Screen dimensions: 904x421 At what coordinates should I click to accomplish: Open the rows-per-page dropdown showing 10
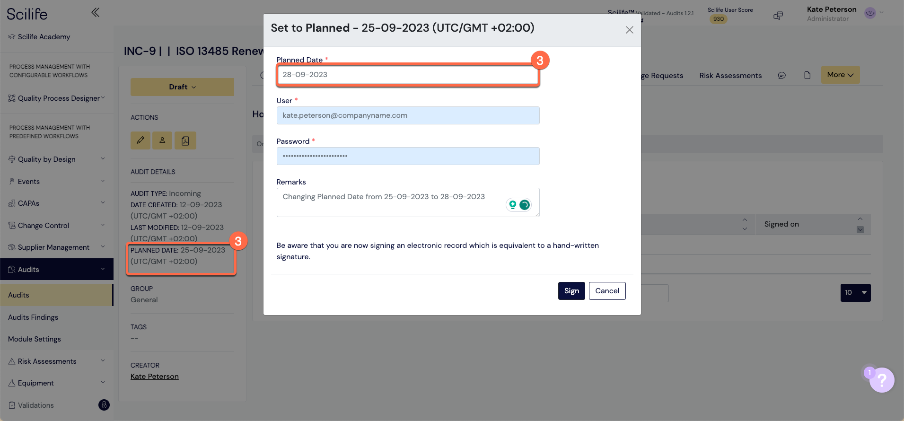855,292
